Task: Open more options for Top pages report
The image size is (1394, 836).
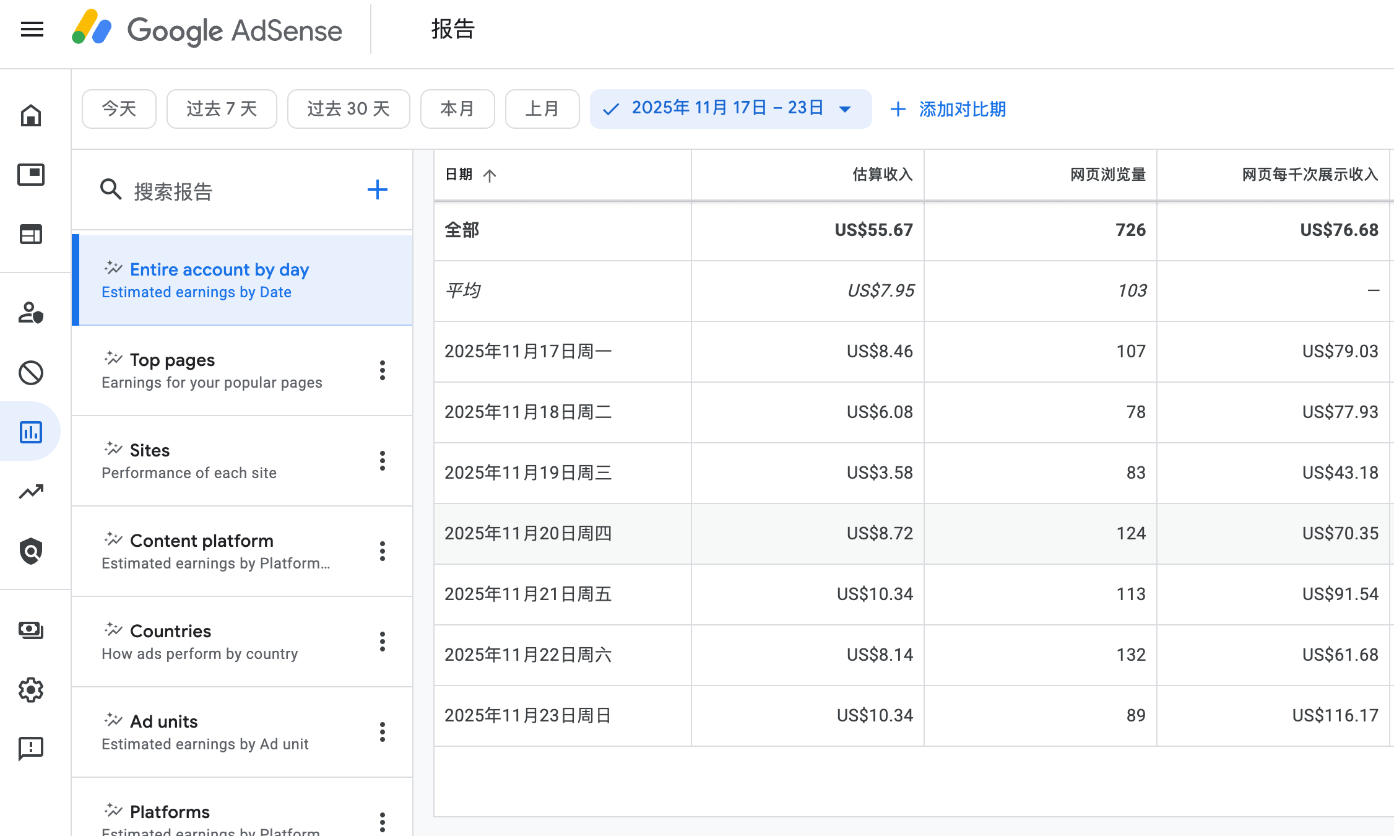Action: (x=383, y=370)
